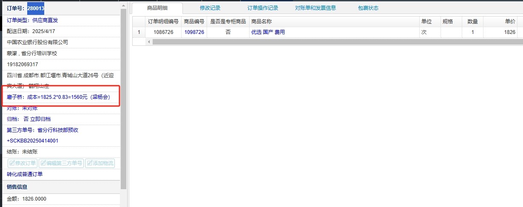
Task: Click 转化成普通订单 link
Action: click(25, 174)
